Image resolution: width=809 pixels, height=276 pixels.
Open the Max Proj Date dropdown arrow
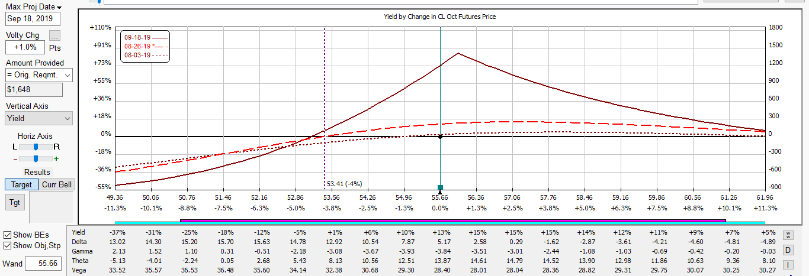59,7
